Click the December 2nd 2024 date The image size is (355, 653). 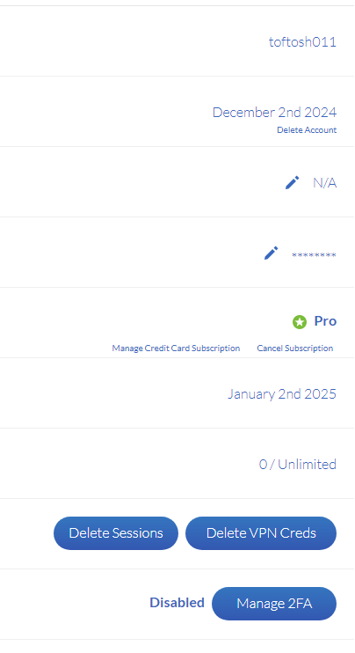[x=274, y=113]
